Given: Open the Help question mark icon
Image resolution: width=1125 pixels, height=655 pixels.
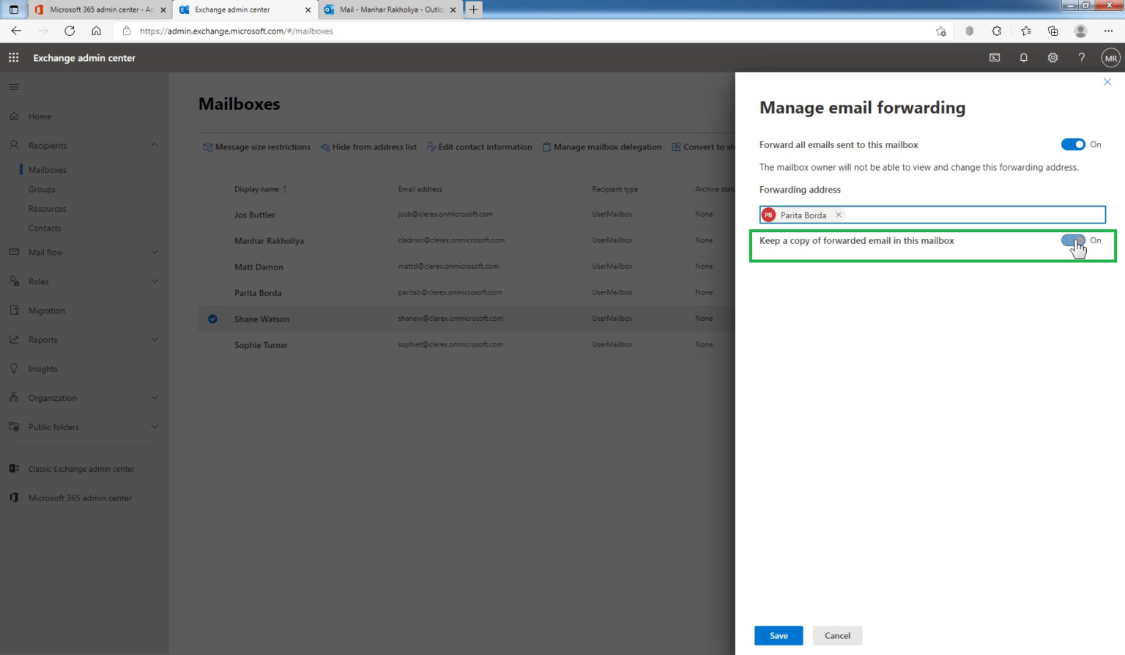Looking at the screenshot, I should coord(1081,57).
